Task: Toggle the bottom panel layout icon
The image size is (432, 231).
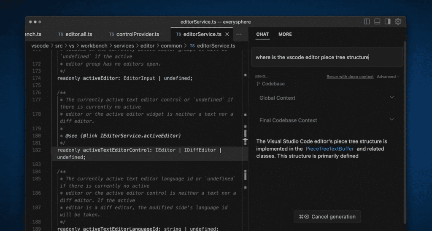Action: tap(377, 22)
